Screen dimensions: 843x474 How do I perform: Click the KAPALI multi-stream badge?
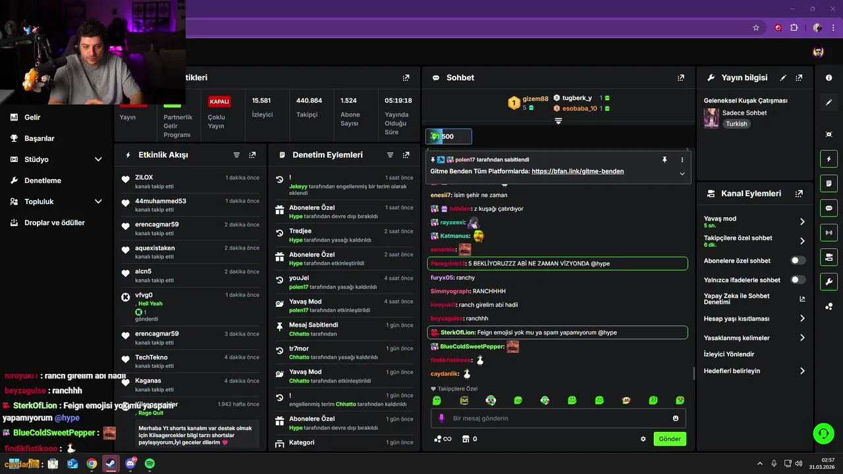pyautogui.click(x=219, y=101)
